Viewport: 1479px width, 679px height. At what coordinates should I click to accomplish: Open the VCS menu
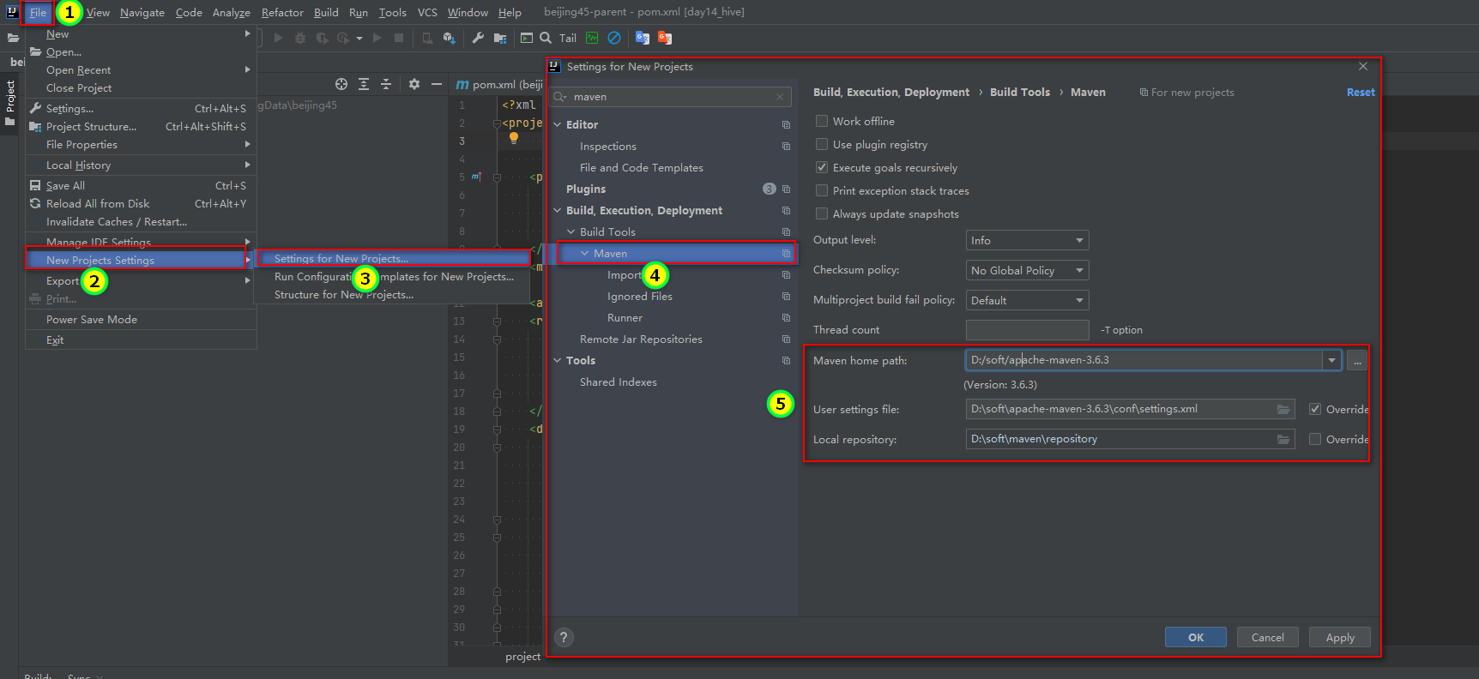(427, 12)
